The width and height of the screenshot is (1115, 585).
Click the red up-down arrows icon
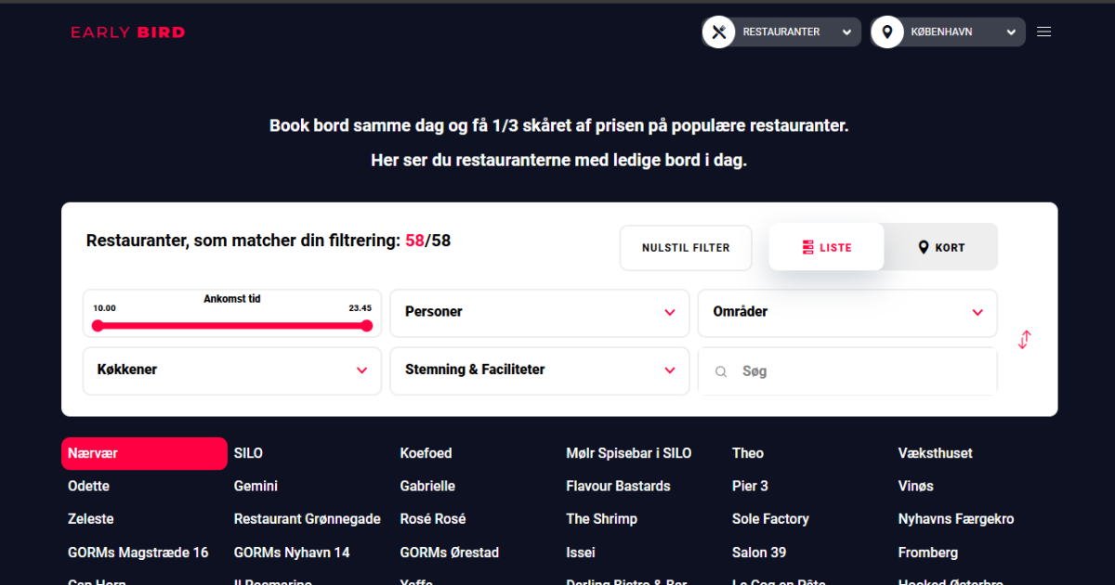coord(1024,340)
